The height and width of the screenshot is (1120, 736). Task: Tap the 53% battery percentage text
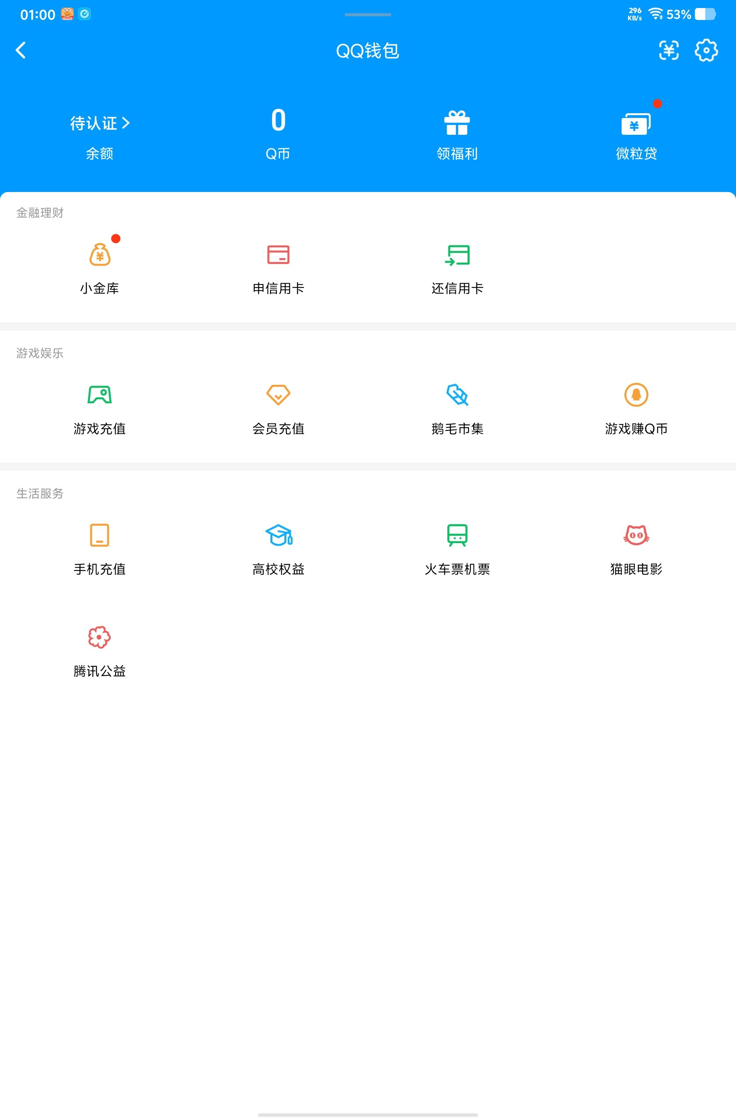pos(678,14)
